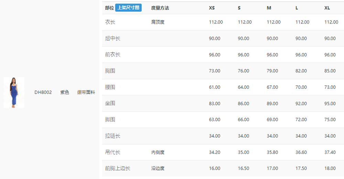Click the 肩顶度 measurement method cell
The width and height of the screenshot is (344, 179).
[158, 22]
